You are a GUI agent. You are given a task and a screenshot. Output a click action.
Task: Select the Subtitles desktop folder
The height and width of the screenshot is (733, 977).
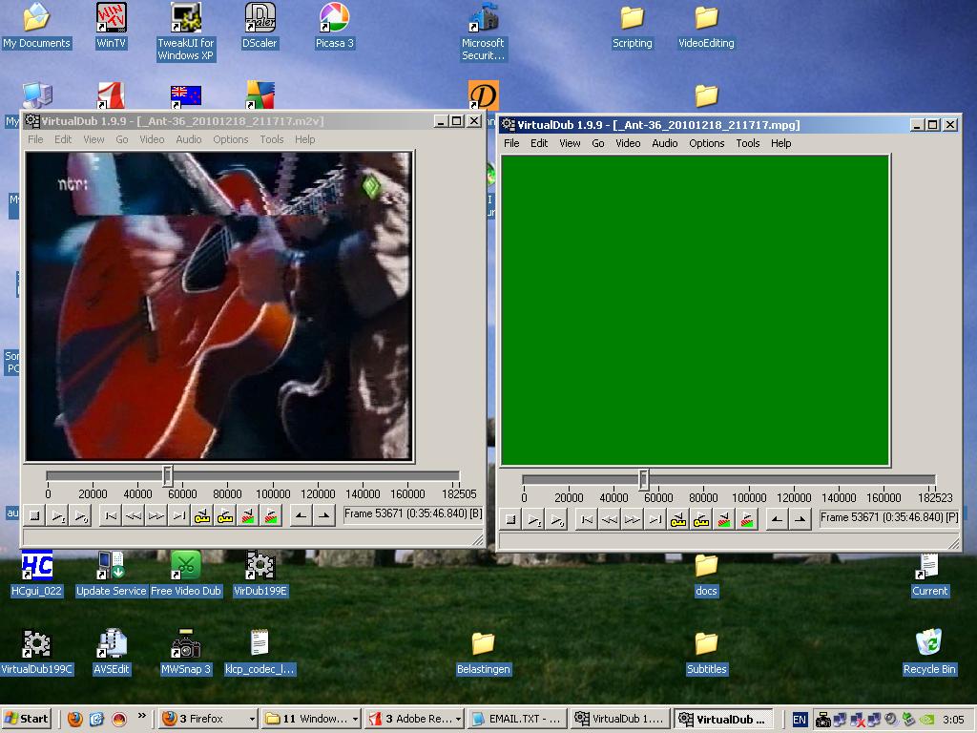pyautogui.click(x=707, y=652)
